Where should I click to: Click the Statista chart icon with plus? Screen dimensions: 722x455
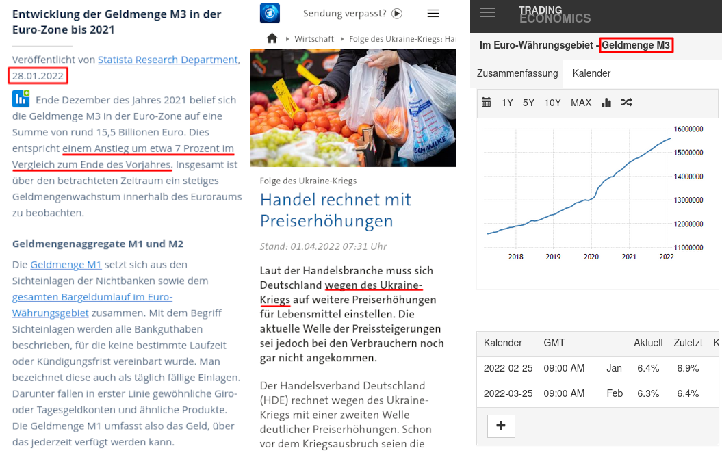tap(21, 99)
